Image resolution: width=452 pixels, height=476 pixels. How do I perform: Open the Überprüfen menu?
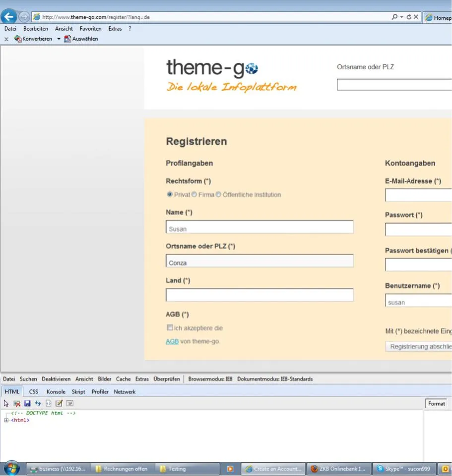tap(167, 379)
